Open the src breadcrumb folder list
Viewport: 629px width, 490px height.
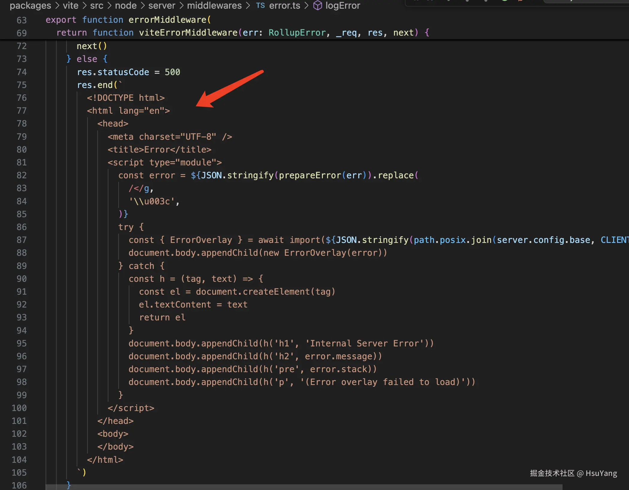coord(96,5)
